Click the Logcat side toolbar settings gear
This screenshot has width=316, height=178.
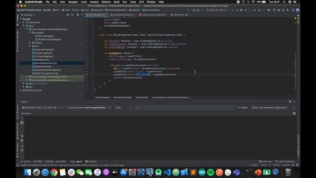click(x=22, y=150)
